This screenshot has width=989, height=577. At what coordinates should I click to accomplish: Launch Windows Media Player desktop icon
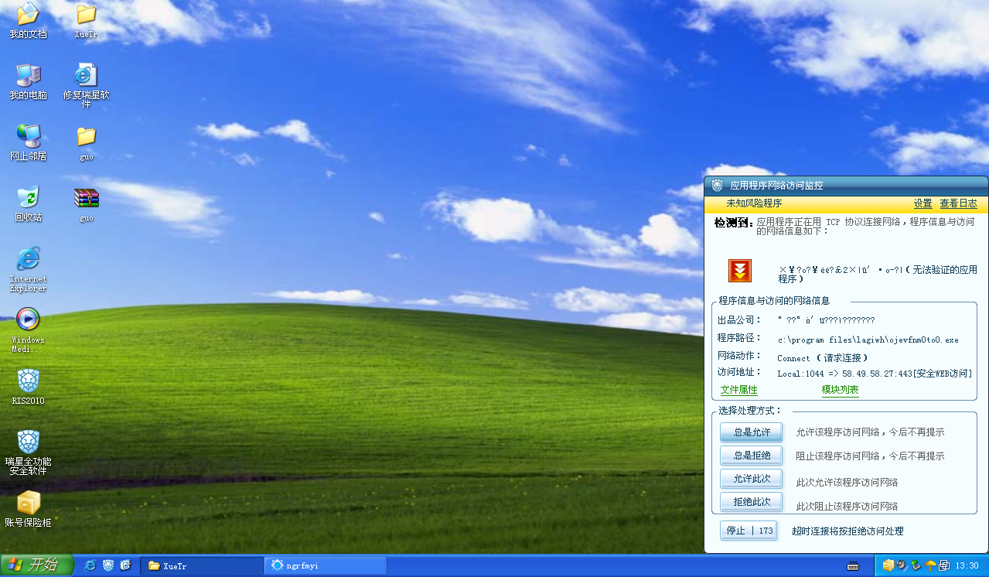click(x=28, y=329)
